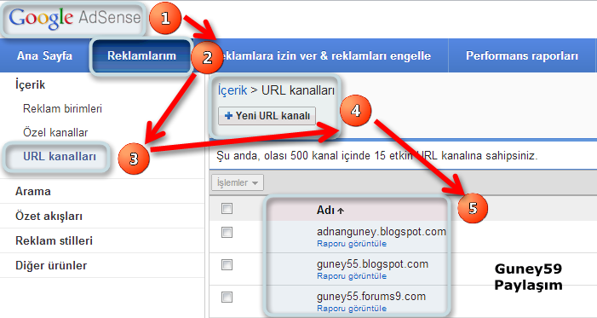Click the Yeni URL kanalı button
Viewport: 597px width, 318px height.
(267, 116)
